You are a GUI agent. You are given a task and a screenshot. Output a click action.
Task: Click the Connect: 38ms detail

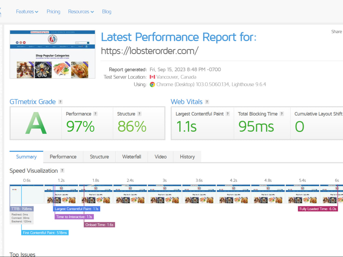click(x=20, y=218)
